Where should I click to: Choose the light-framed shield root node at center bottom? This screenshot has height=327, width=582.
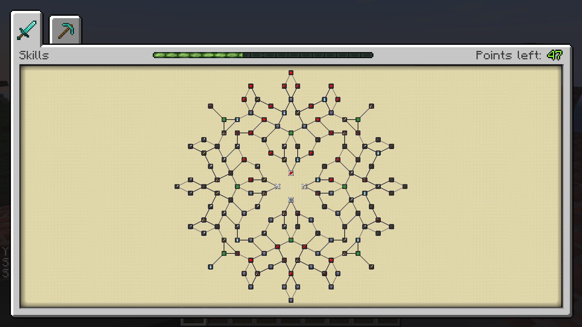pyautogui.click(x=291, y=200)
